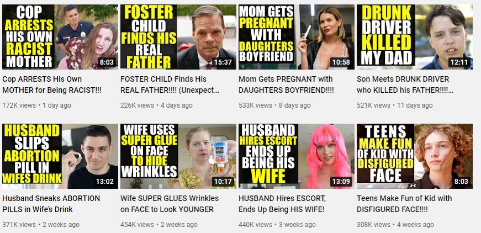481x233 pixels.
Task: Open 'Teens Make Fun of Kid' thumbnail
Action: click(x=414, y=156)
